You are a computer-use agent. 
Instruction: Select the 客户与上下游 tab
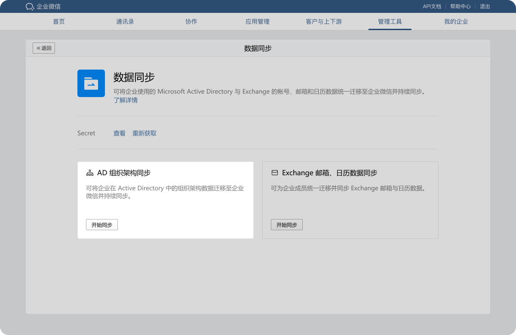324,21
